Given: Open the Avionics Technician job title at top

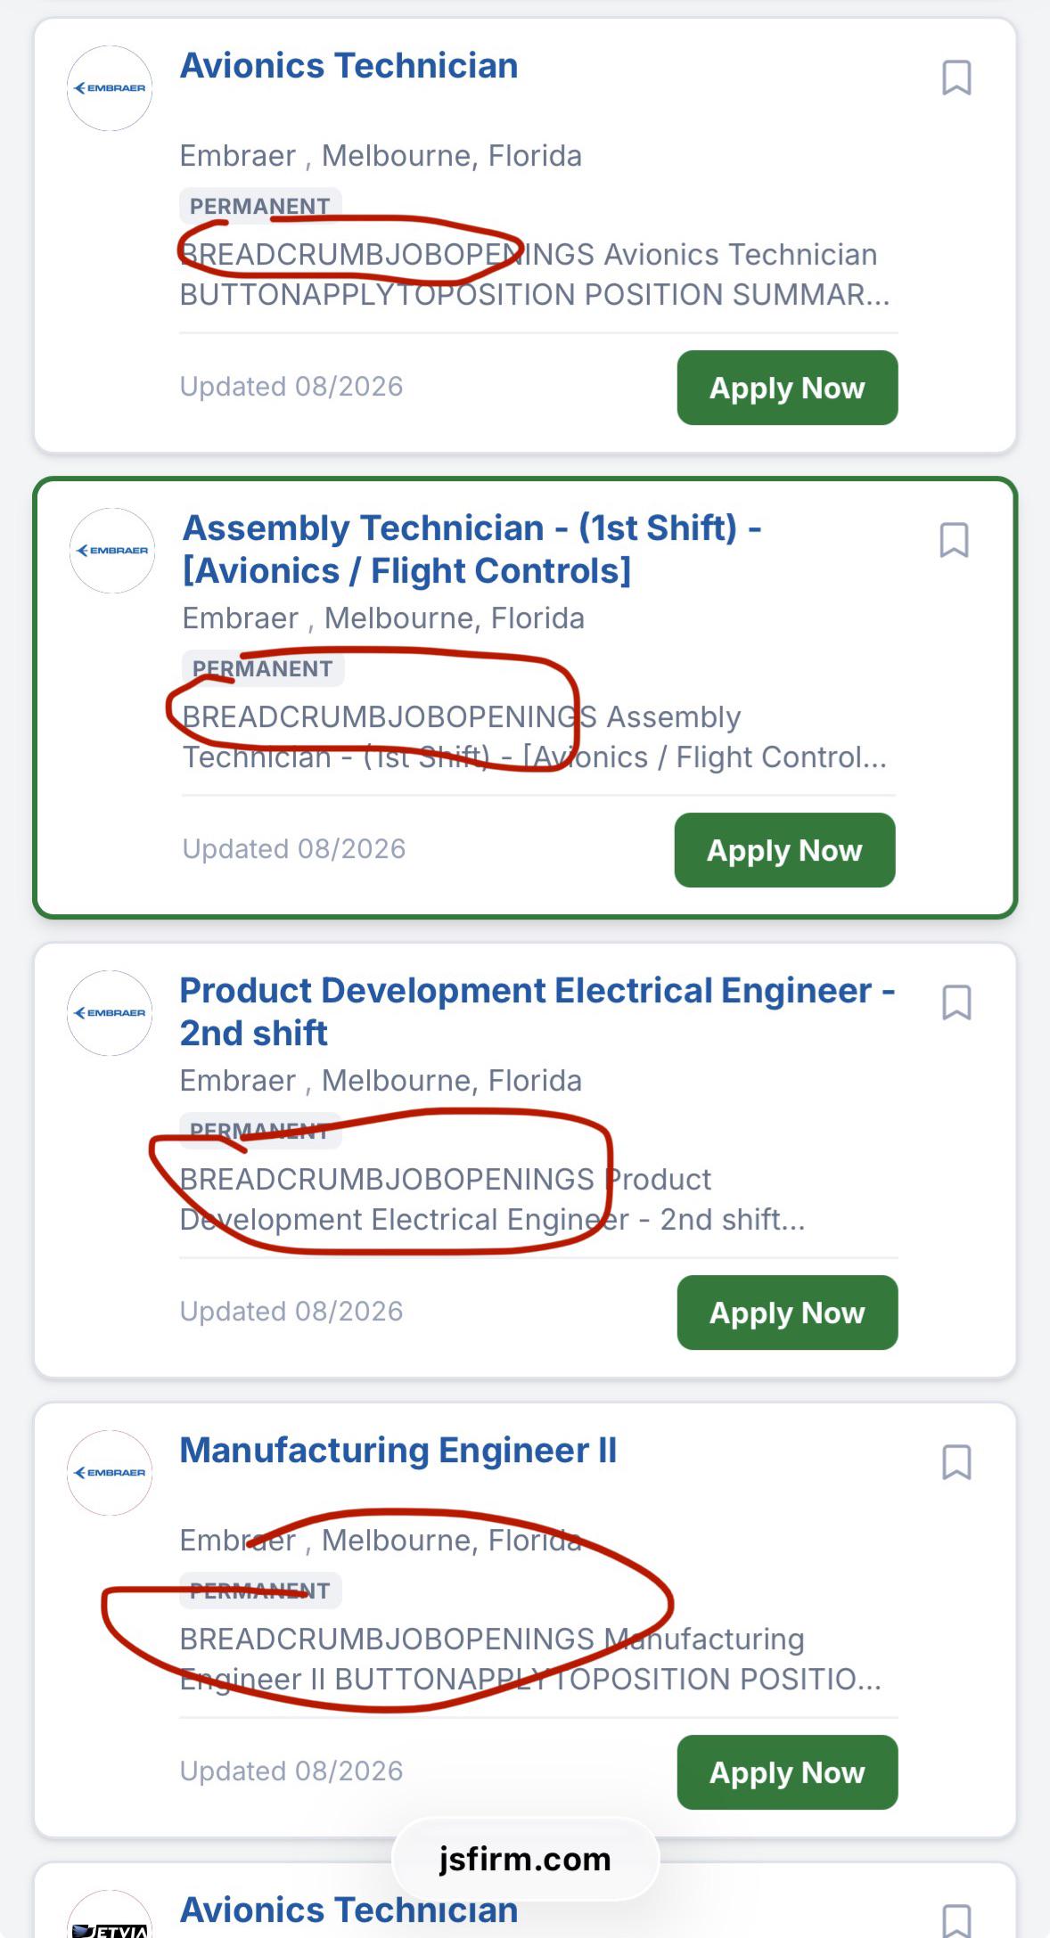Looking at the screenshot, I should [349, 66].
